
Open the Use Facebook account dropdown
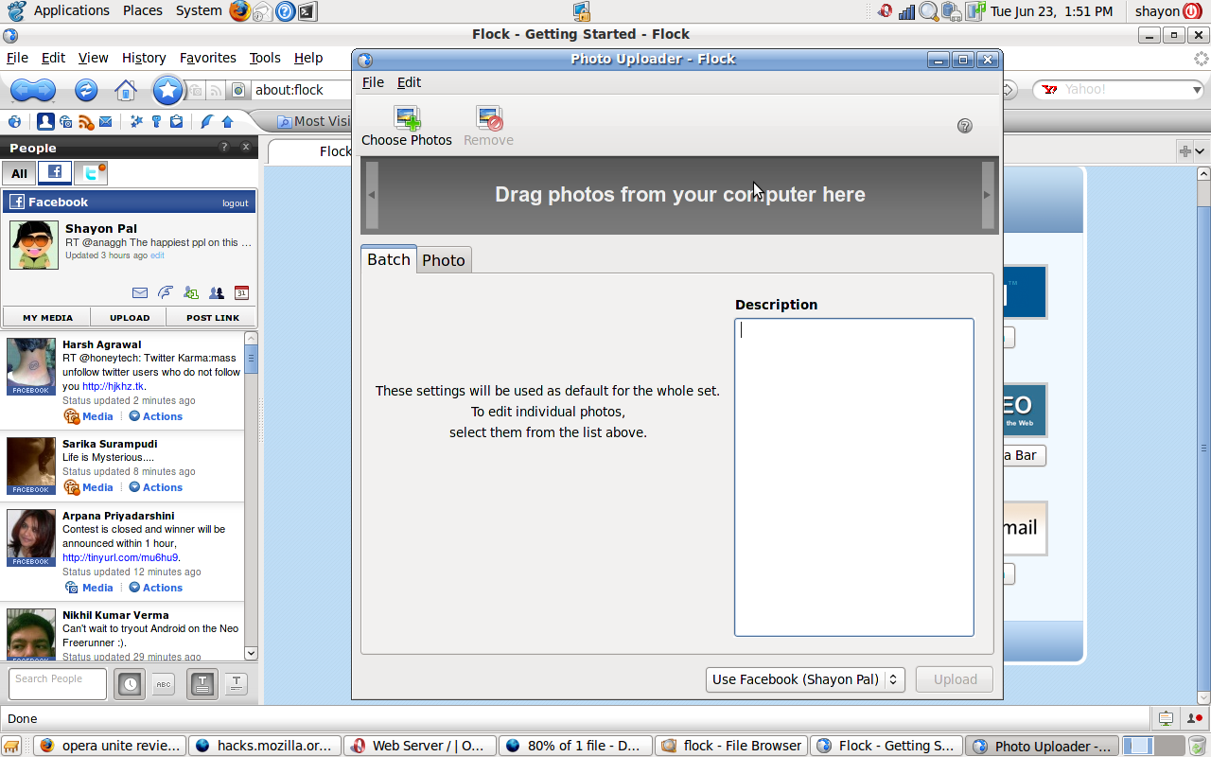point(805,679)
